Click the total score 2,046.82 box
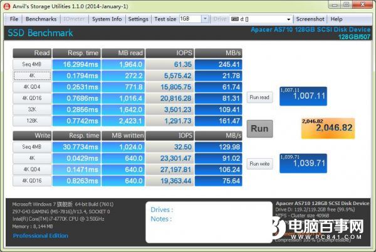The width and height of the screenshot is (376, 252). [x=328, y=128]
